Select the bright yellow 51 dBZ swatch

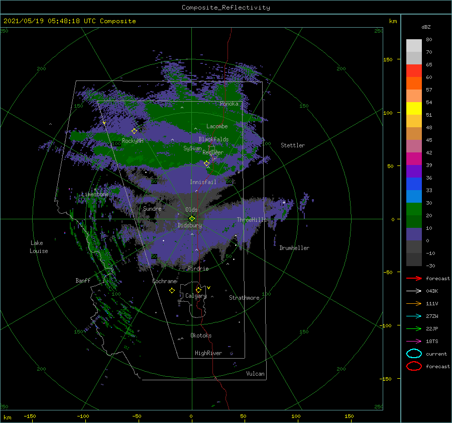[x=414, y=109]
